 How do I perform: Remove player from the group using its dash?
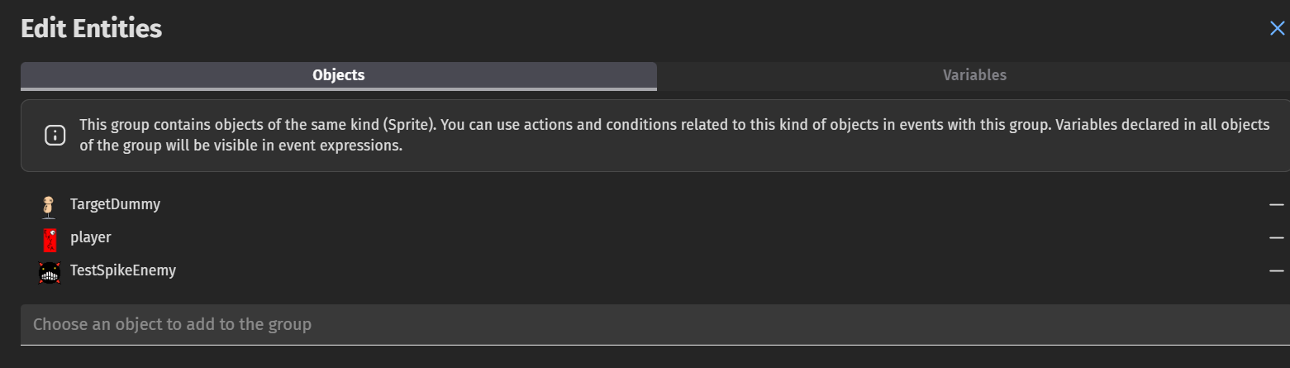[x=1277, y=237]
